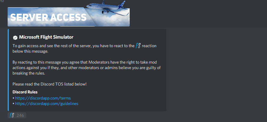This screenshot has height=122, width=267.
Task: Click the SERVER ACCESS white text
Action: coord(49,17)
